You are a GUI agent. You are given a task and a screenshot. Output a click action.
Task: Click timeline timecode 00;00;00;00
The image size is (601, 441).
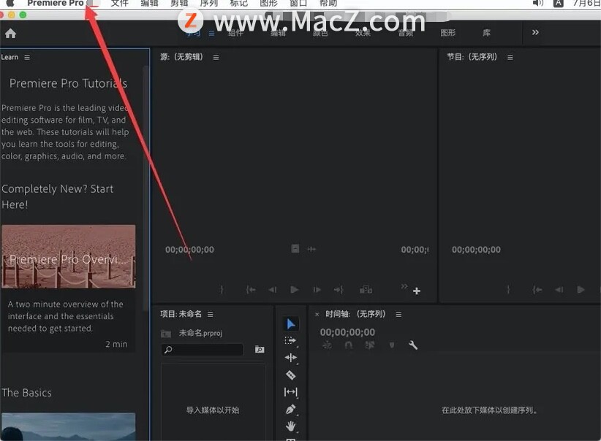point(347,332)
